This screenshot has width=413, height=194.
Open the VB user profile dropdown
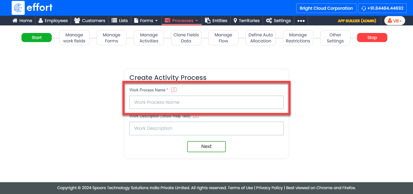tap(395, 21)
